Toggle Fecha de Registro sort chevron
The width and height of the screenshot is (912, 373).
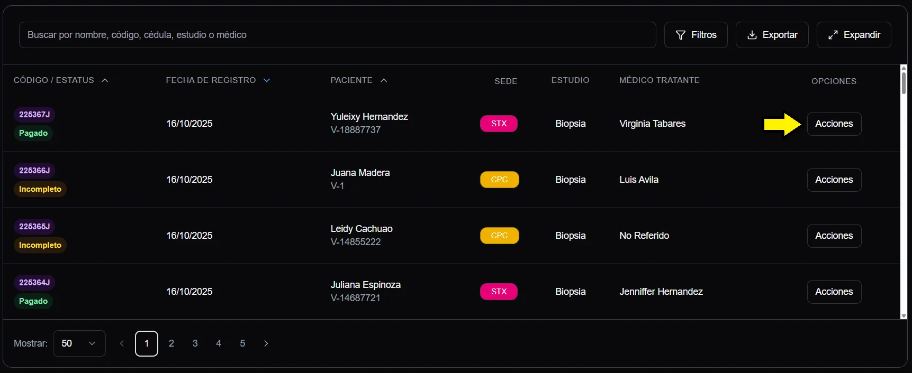click(267, 80)
